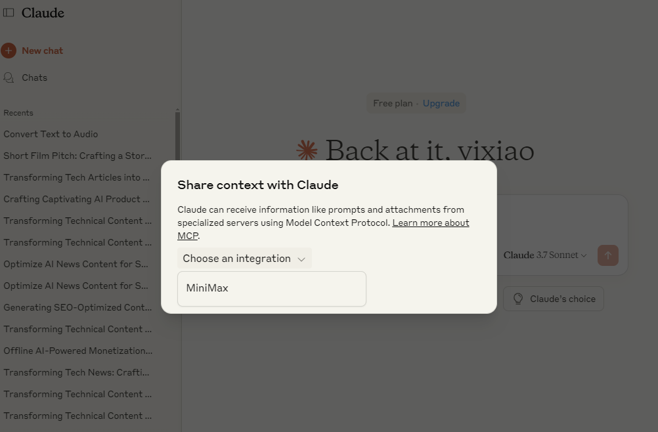
Task: Click the lightbulb icon beside Claude's choice
Action: tap(517, 299)
